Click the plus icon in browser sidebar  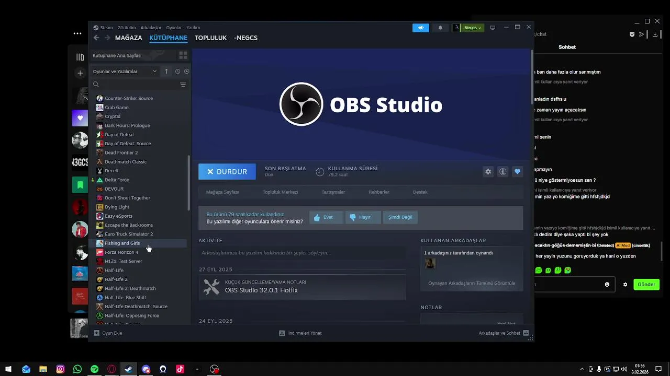(x=80, y=73)
